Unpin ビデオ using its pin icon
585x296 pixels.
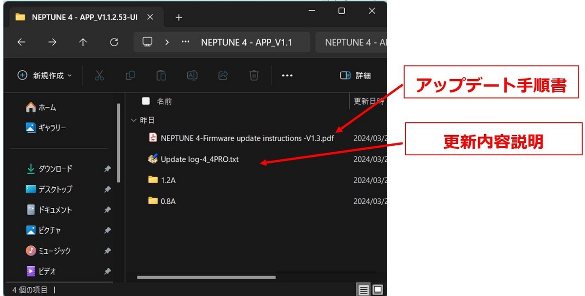(107, 271)
